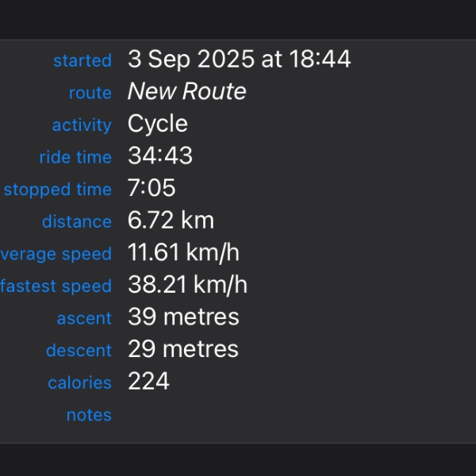Click the "started" label

coord(83,60)
